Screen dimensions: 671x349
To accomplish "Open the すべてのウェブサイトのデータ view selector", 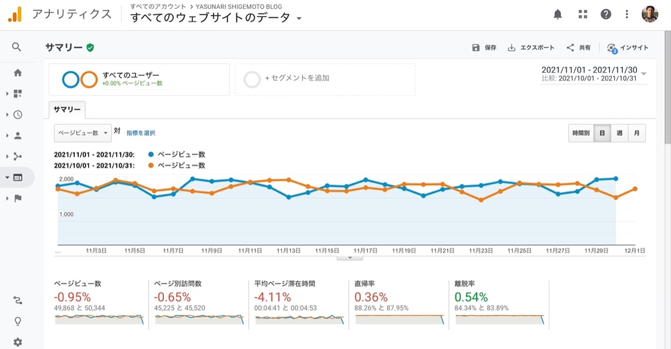I will [x=216, y=18].
